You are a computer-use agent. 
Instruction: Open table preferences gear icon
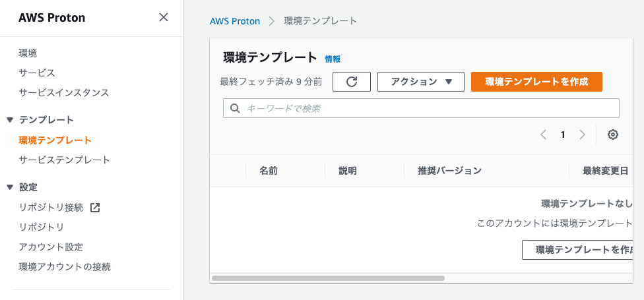(613, 135)
